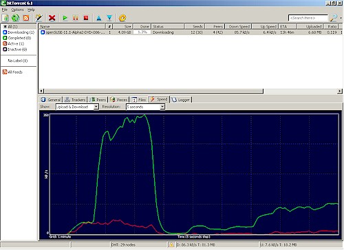
Task: Sort by Seeds column header
Action: click(195, 26)
